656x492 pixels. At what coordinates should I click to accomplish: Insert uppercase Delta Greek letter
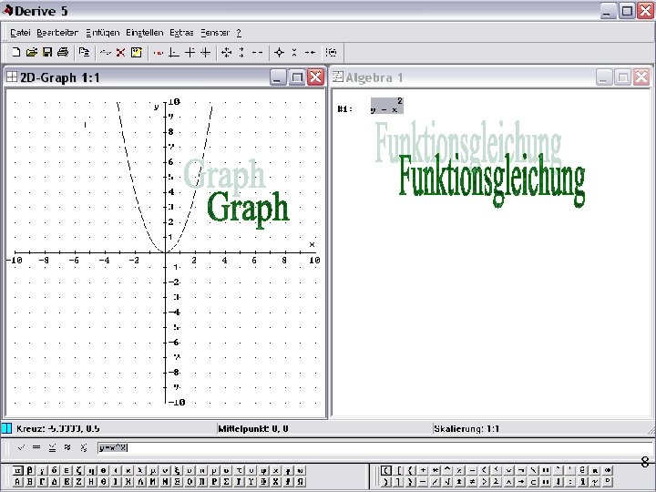55,482
